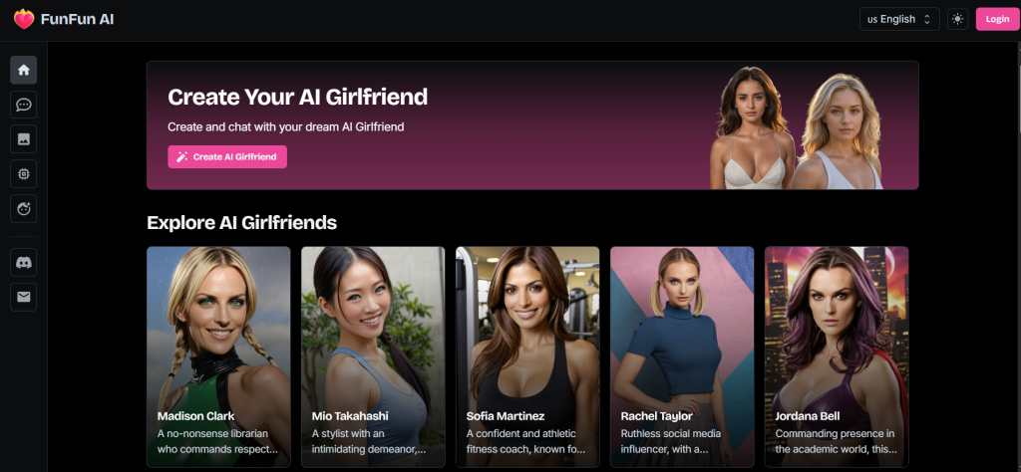Screen dimensions: 1021x472
Task: Click the create character face icon
Action: 24,209
